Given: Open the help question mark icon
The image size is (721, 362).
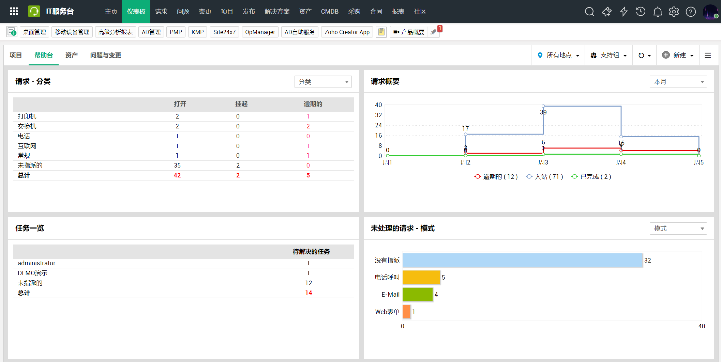Looking at the screenshot, I should [x=691, y=11].
